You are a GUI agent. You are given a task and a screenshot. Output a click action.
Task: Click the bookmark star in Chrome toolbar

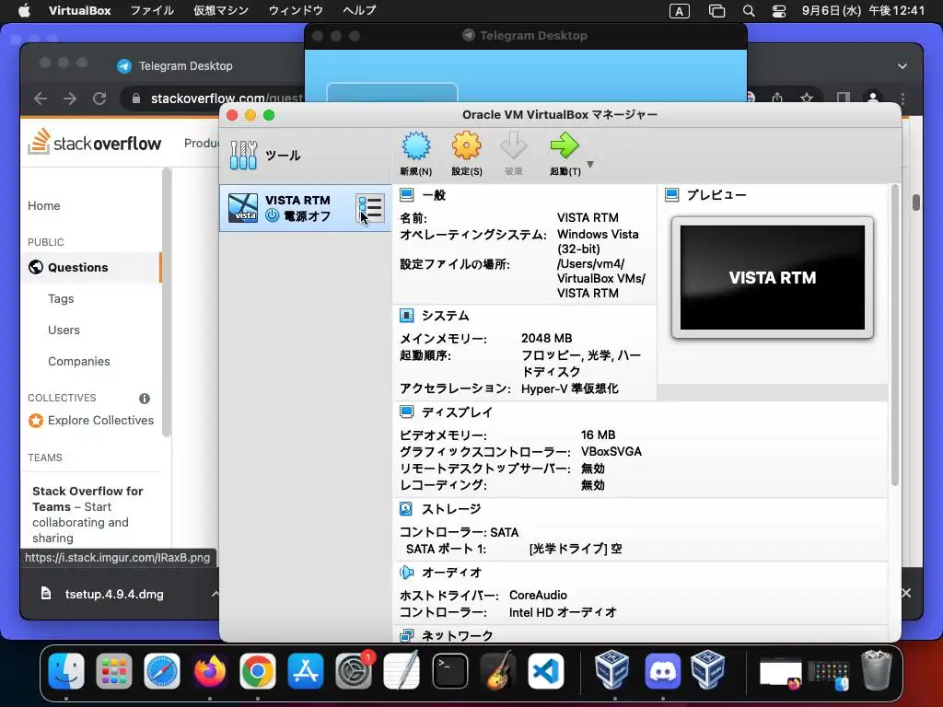pyautogui.click(x=807, y=98)
